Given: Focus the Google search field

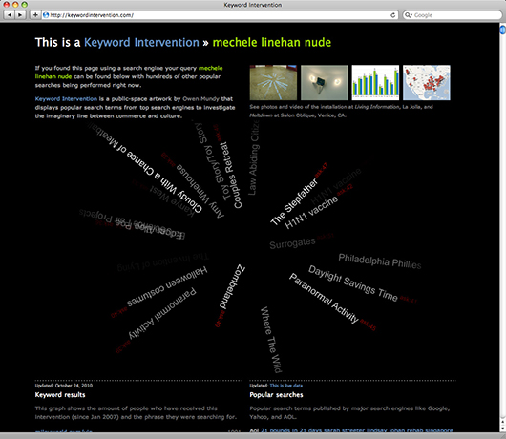Looking at the screenshot, I should 453,15.
